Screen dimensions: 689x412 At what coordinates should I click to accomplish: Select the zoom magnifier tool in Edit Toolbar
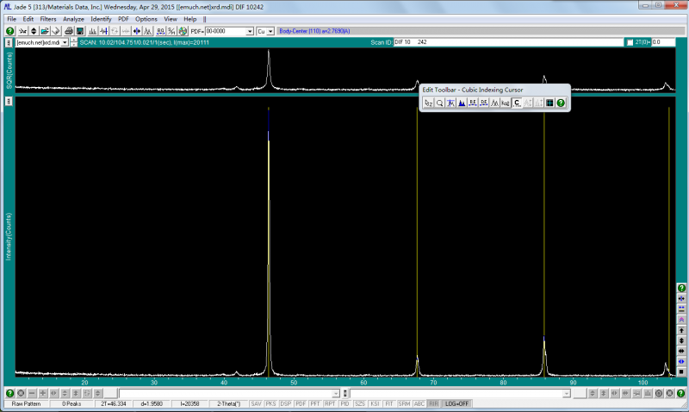(439, 103)
